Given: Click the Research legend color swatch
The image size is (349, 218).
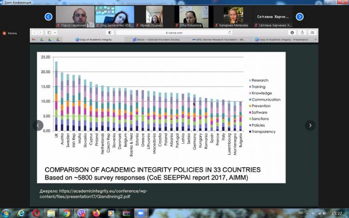Looking at the screenshot, I should (x=249, y=80).
